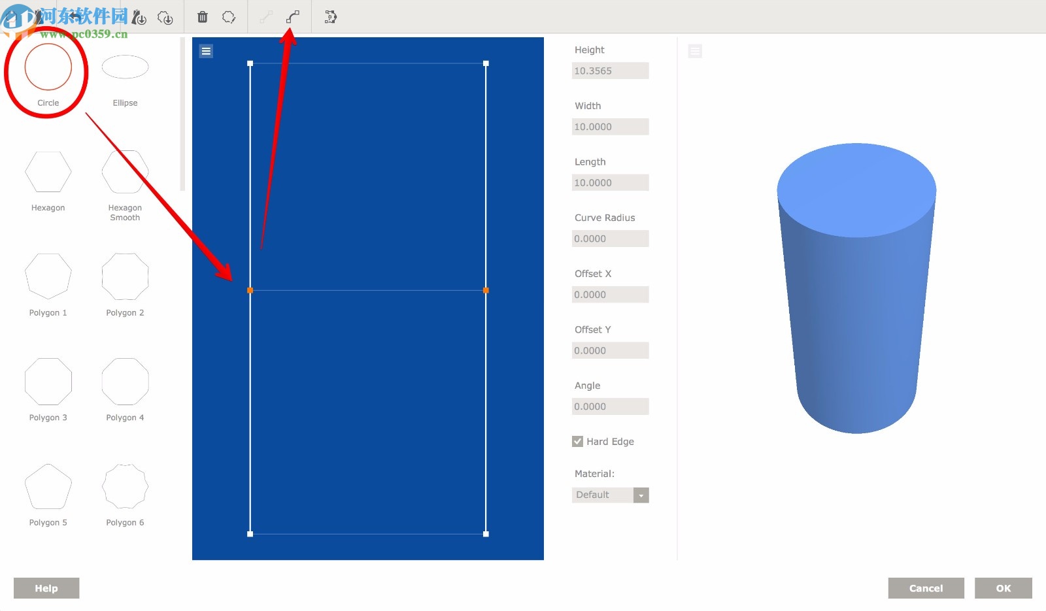Edit the Curve Radius field
The height and width of the screenshot is (611, 1046).
[610, 239]
